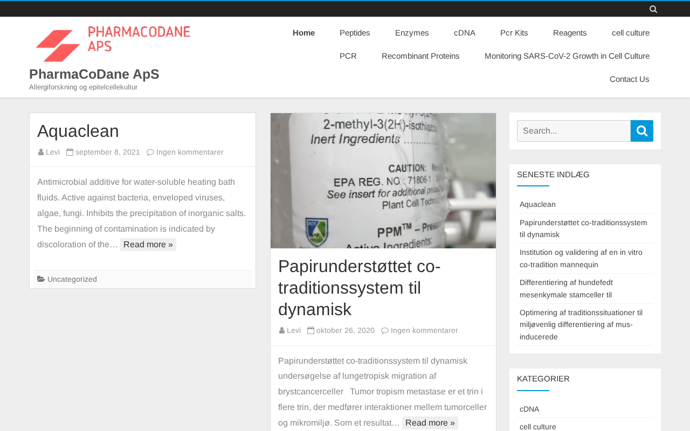Click the PharmaCoDane ApS logo image
Screen dimensions: 690x431
[113, 43]
